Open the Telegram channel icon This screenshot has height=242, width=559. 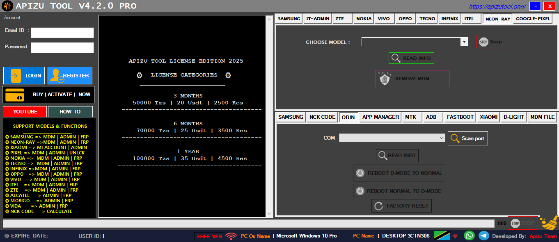click(484, 236)
